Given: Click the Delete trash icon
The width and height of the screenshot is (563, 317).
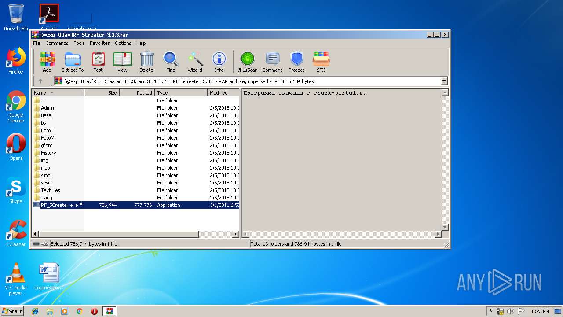Looking at the screenshot, I should tap(146, 62).
